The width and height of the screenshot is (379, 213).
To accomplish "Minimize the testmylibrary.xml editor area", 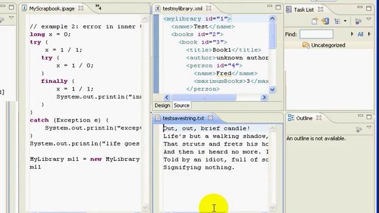I will [269, 6].
